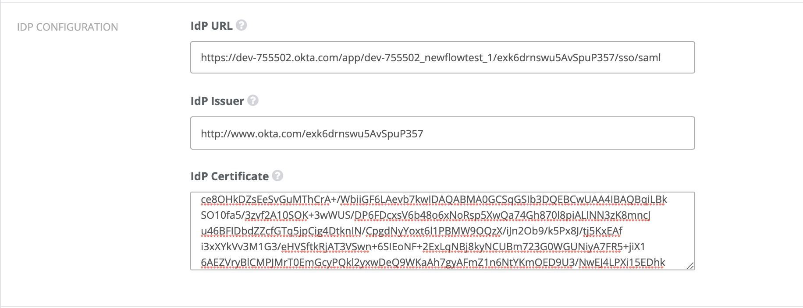This screenshot has width=803, height=308.
Task: Click the question mark next to IdP Certificate
Action: (x=277, y=176)
